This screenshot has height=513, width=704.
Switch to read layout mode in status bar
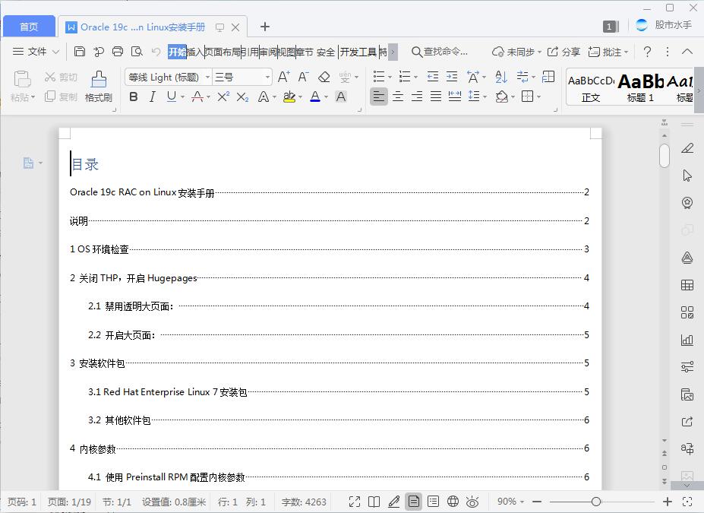[x=374, y=502]
